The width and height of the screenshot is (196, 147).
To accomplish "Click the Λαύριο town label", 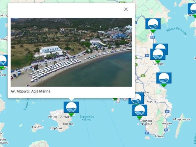I will (x=167, y=124).
